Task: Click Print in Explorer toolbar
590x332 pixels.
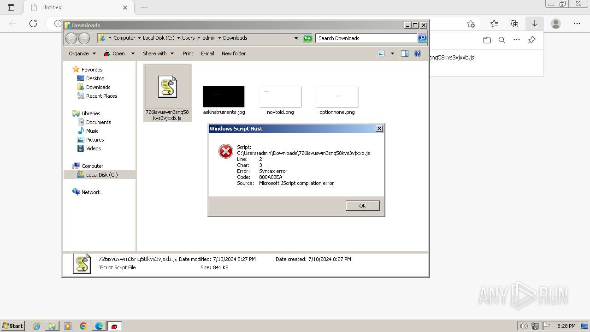Action: pyautogui.click(x=188, y=53)
